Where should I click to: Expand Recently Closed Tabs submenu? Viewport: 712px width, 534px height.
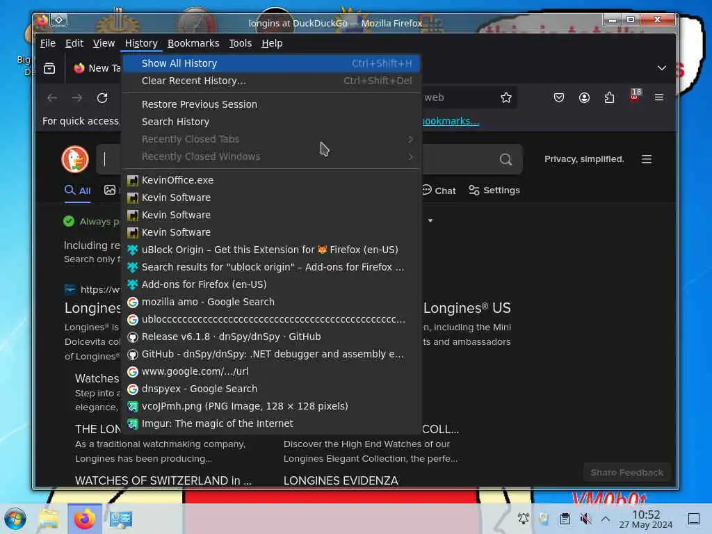(x=271, y=139)
